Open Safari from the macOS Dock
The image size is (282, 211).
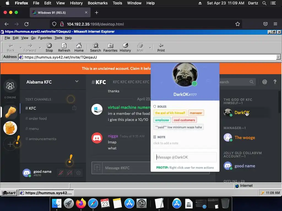(93, 204)
